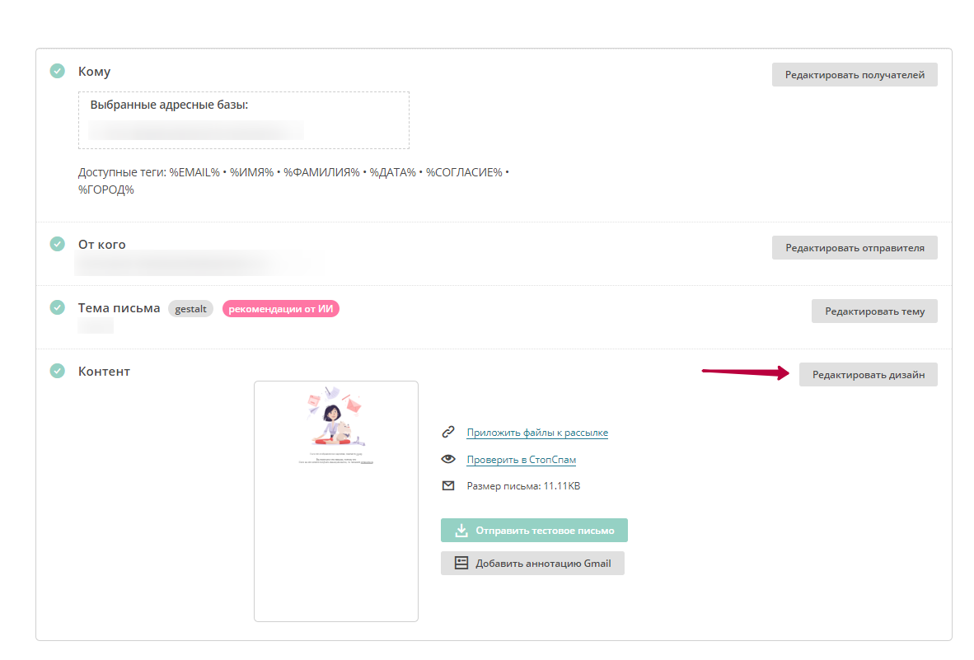Click the envelope icon beside Размер письма

[448, 486]
